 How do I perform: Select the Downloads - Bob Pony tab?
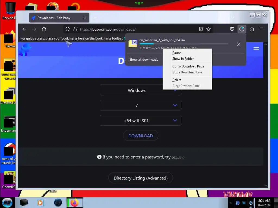point(59,18)
